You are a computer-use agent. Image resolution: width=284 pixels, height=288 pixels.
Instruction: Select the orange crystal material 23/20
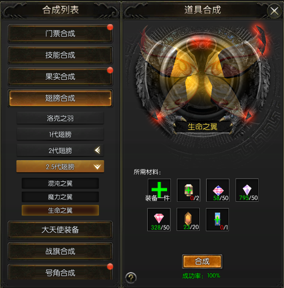[188, 219]
